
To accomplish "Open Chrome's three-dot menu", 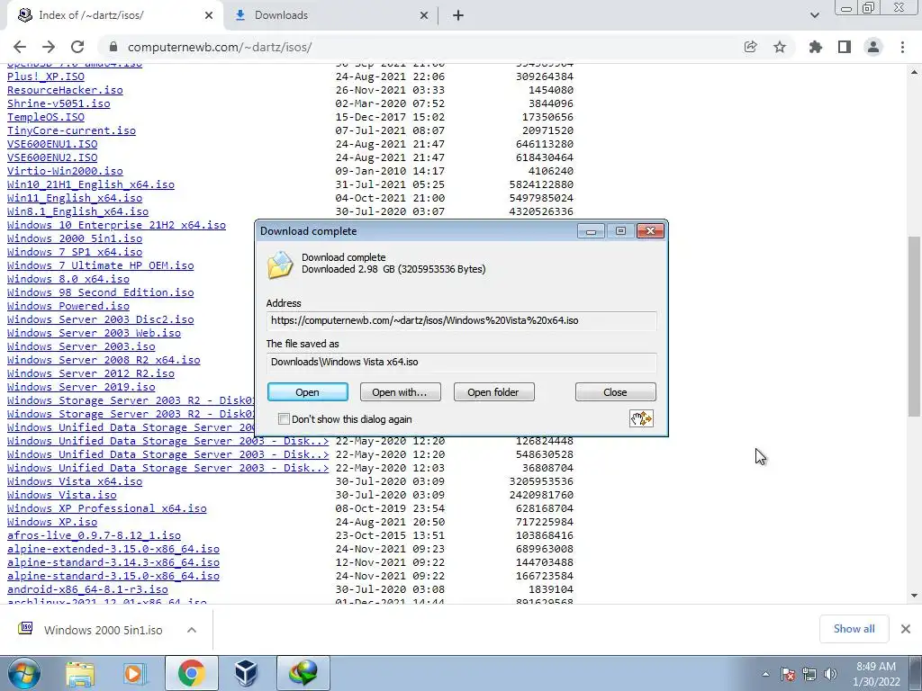I will [x=902, y=47].
